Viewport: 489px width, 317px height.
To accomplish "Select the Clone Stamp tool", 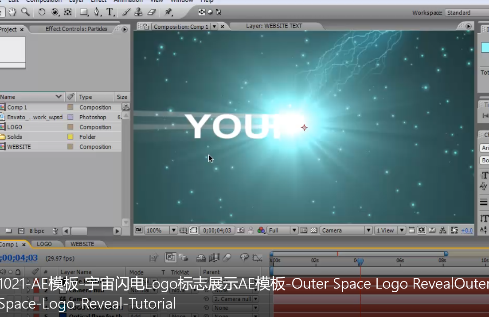I will 138,12.
